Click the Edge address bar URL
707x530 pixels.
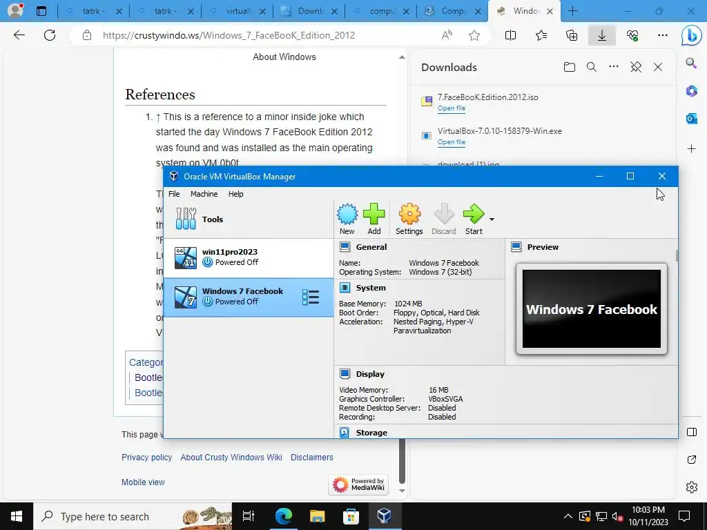tap(229, 35)
